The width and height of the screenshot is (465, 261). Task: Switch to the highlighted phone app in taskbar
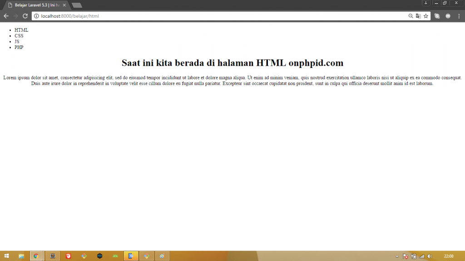tap(131, 256)
